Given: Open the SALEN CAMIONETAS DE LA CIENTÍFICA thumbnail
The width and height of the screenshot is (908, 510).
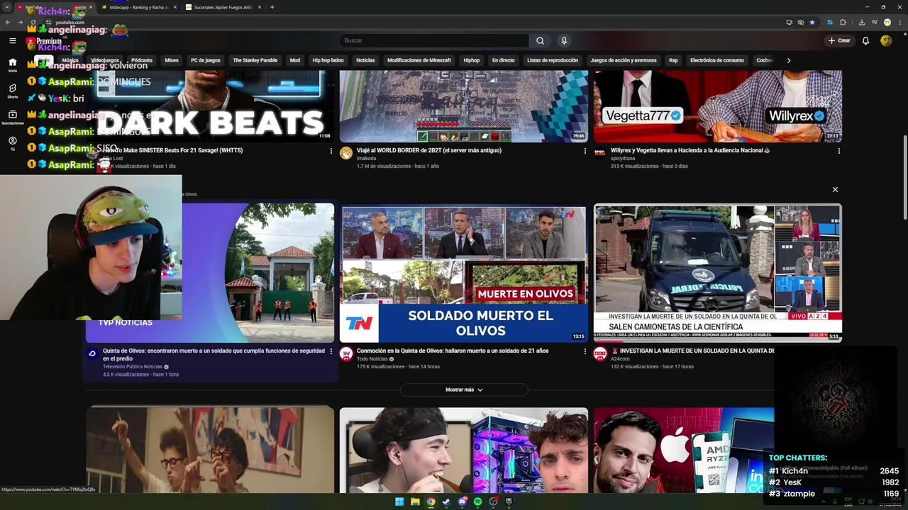Looking at the screenshot, I should 718,273.
